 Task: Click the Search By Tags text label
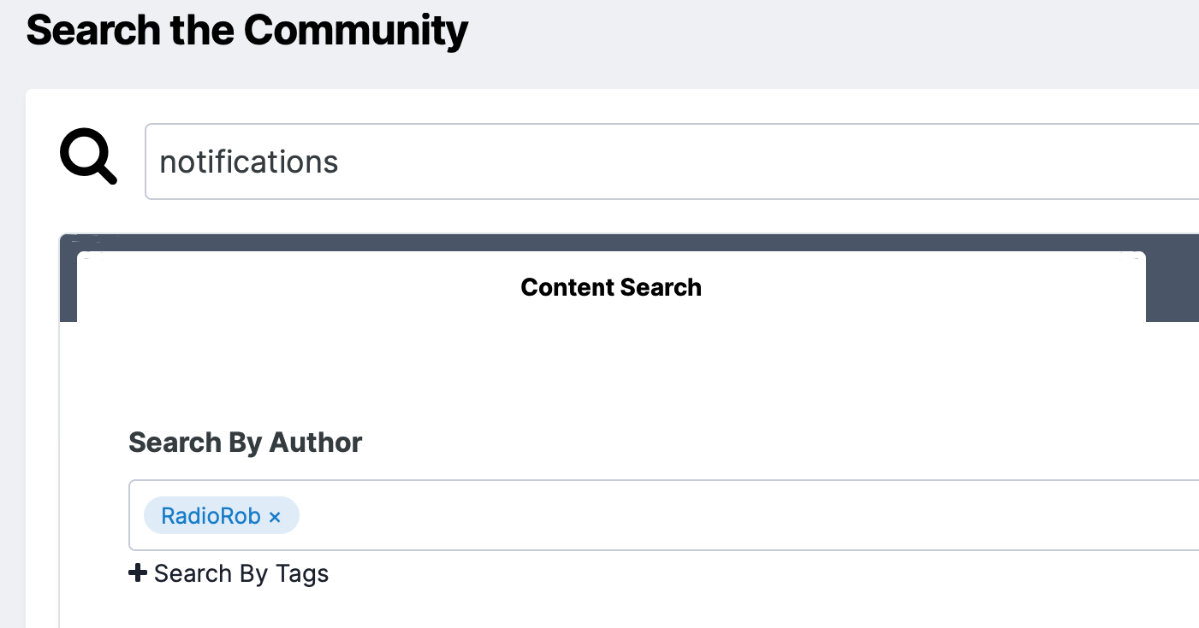(x=241, y=573)
